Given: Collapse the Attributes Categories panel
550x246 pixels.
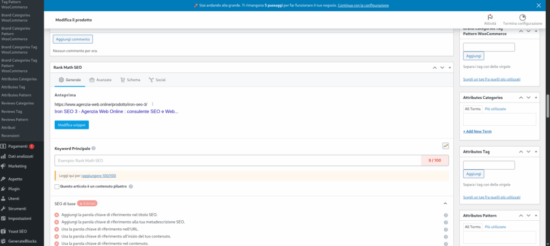Looking at the screenshot, I should click(535, 98).
